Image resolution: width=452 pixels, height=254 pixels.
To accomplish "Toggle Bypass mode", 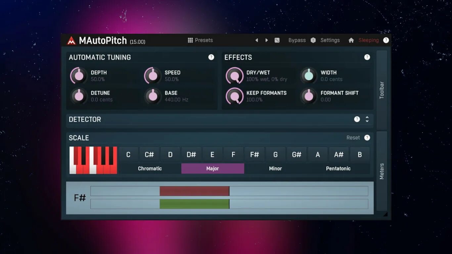I will click(x=297, y=40).
